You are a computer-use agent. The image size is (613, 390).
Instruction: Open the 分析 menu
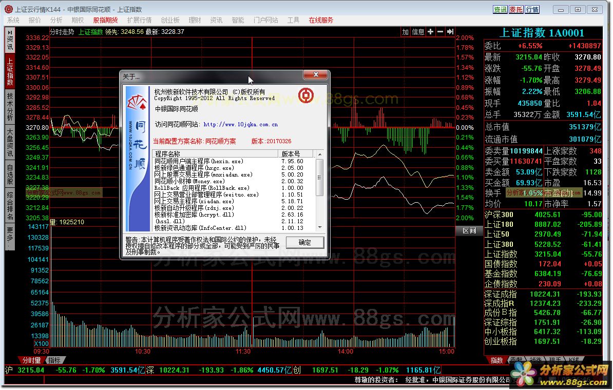click(56, 20)
